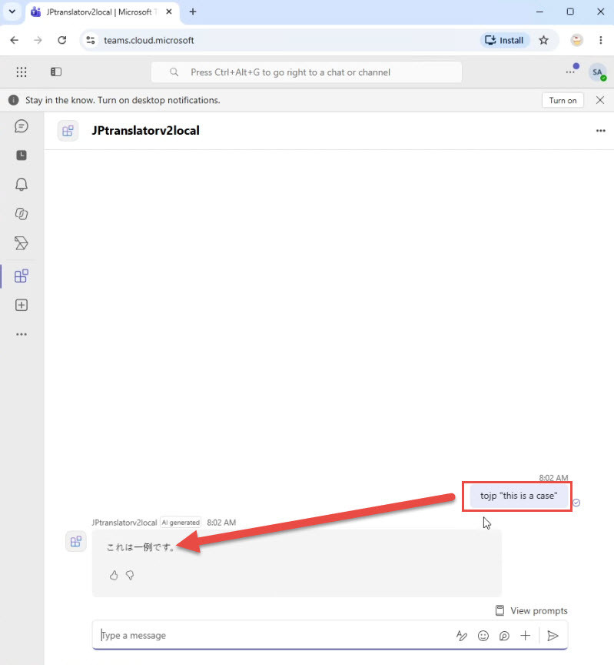Image resolution: width=614 pixels, height=665 pixels.
Task: Click the JPtranslatorv2local app icon in header
Action: coord(68,131)
